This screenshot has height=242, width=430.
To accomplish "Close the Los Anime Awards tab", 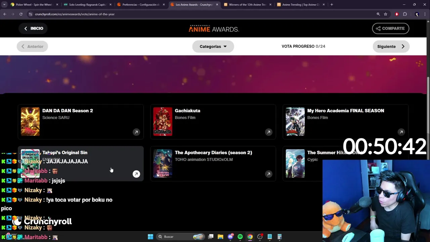I will pos(217,5).
